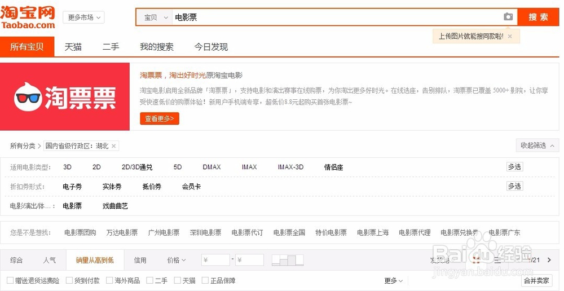Select 电子券 coupon form
Image resolution: width=564 pixels, height=291 pixels.
pos(72,187)
